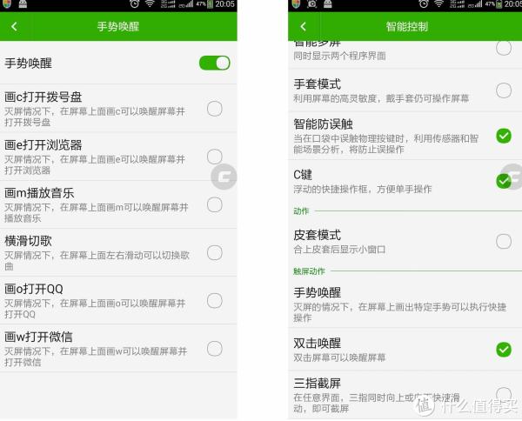Turn off the 手势唤醒 master switch
522x421 pixels.
click(214, 63)
